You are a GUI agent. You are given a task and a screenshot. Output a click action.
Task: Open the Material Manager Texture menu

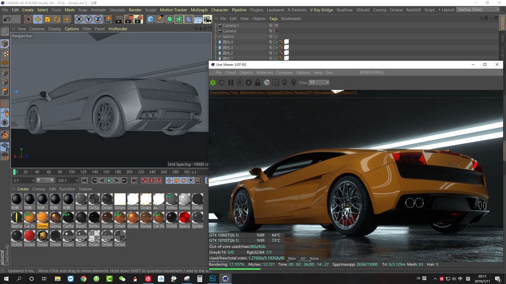85,189
